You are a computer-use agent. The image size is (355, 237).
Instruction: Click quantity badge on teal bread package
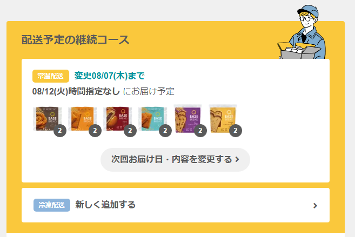165,131
